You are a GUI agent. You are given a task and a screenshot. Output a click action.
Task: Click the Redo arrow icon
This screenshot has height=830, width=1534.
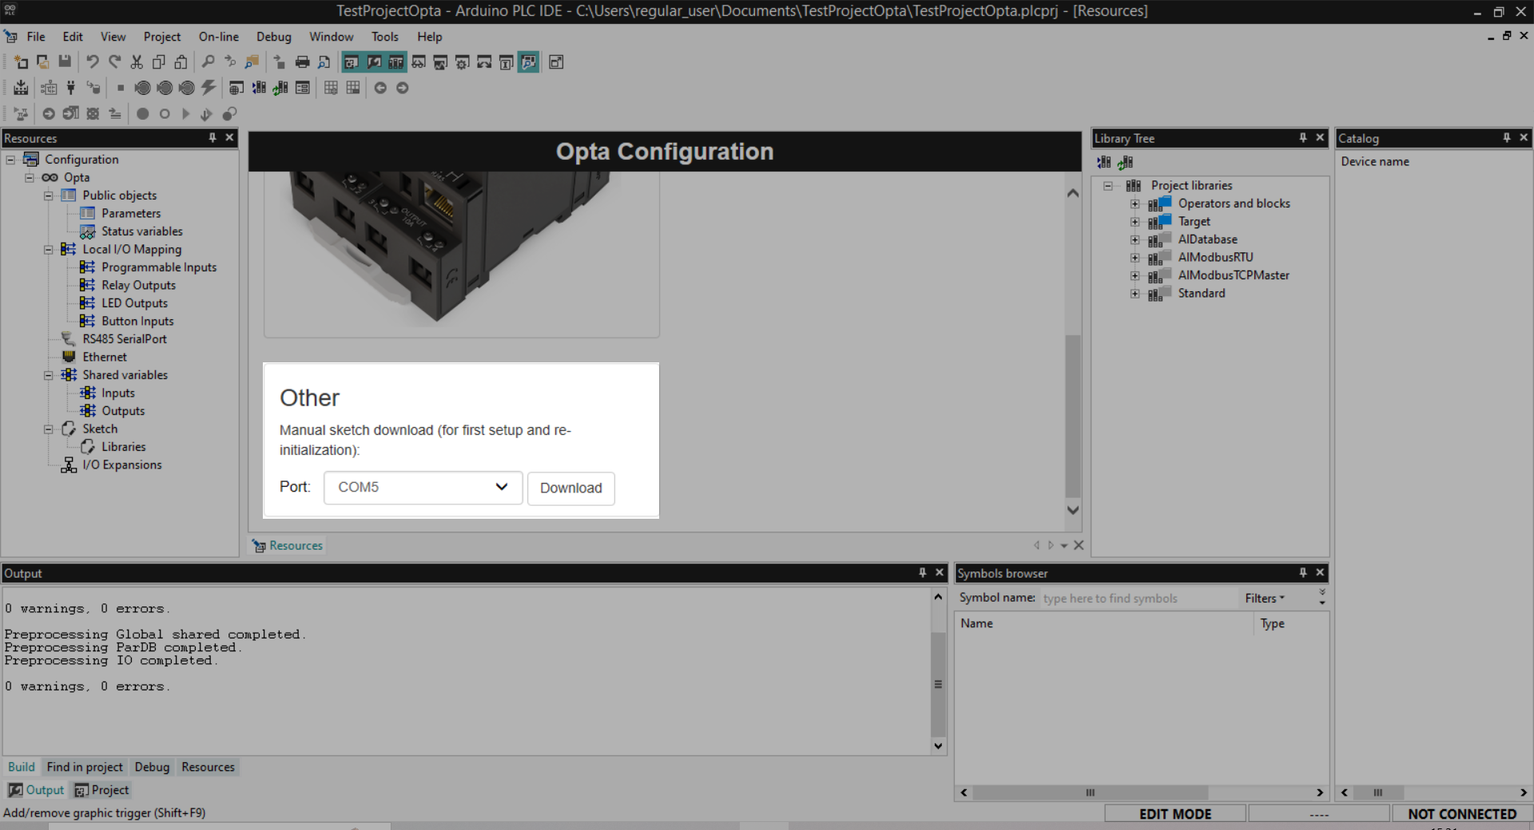[114, 61]
